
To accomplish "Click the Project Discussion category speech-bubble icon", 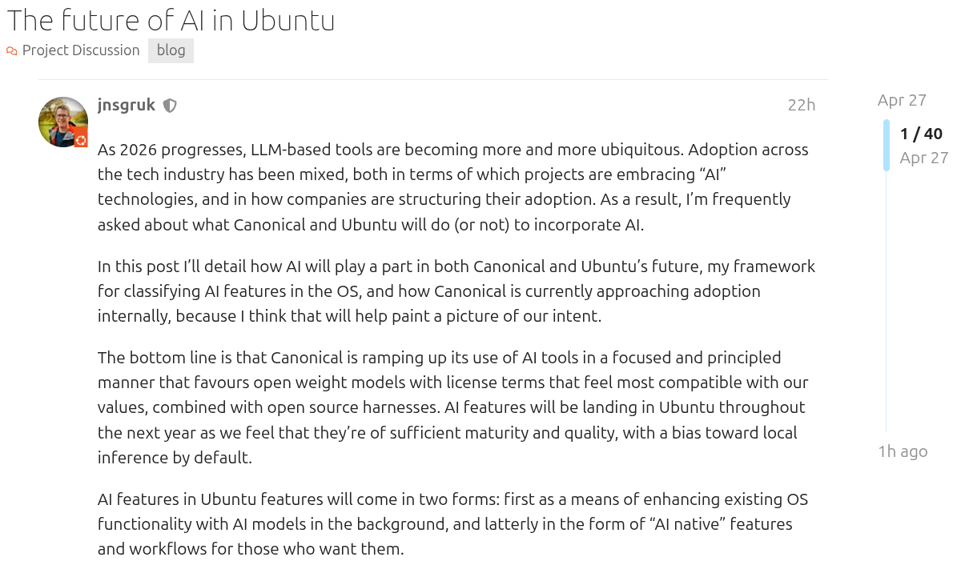I will pos(11,50).
